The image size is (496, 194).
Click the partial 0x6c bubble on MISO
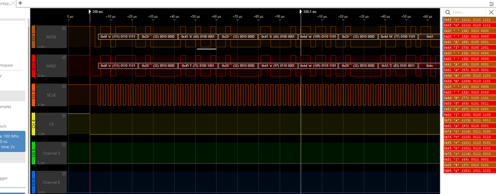429,65
